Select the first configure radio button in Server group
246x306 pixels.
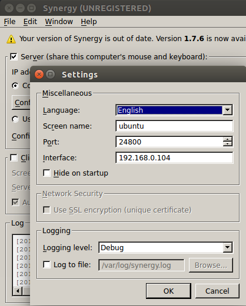15,86
